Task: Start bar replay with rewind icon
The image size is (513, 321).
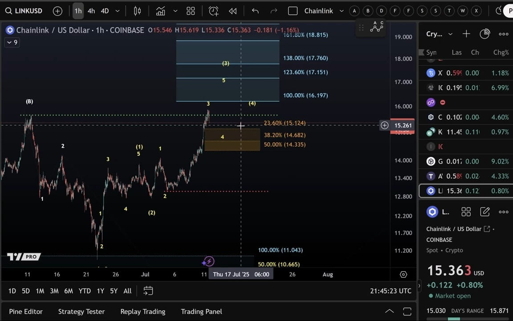Action: click(x=232, y=11)
